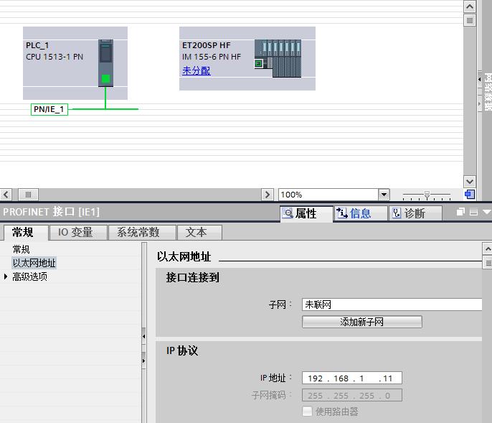Select 常规 in the navigation tree

coord(21,249)
